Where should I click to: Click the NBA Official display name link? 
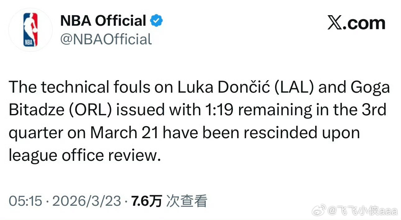click(103, 20)
